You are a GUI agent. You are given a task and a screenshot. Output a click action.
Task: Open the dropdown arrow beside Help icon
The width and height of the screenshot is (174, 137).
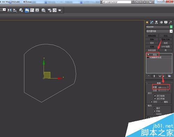[153, 2]
